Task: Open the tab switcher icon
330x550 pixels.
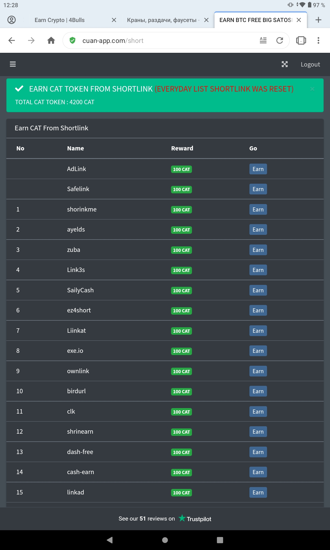Action: tap(301, 41)
